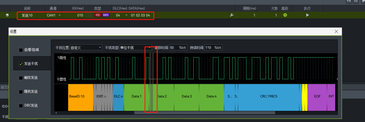Open the CAN1 channel dropdown

54,15
